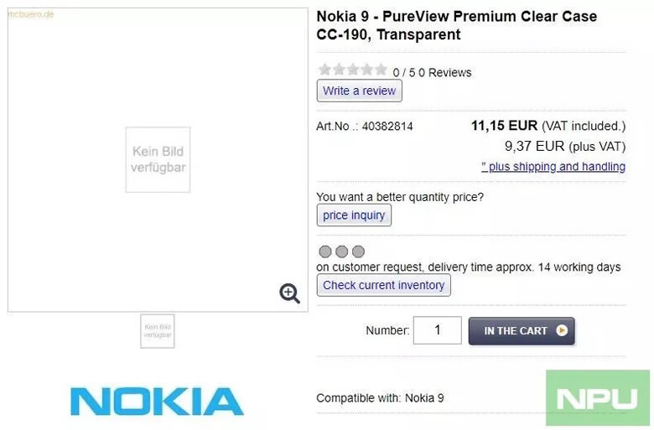Click the arrow icon in the cart button
Image resolution: width=654 pixels, height=430 pixels.
(562, 330)
